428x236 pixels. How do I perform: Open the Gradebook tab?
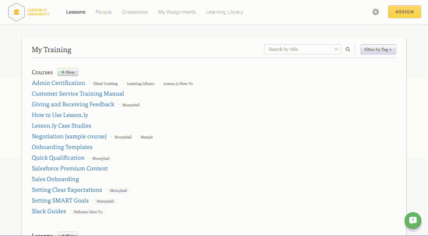[x=135, y=12]
